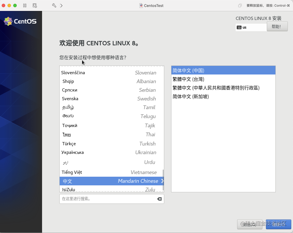Choose 简体中文 (新加坡) locale
Image resolution: width=293 pixels, height=233 pixels.
point(223,96)
